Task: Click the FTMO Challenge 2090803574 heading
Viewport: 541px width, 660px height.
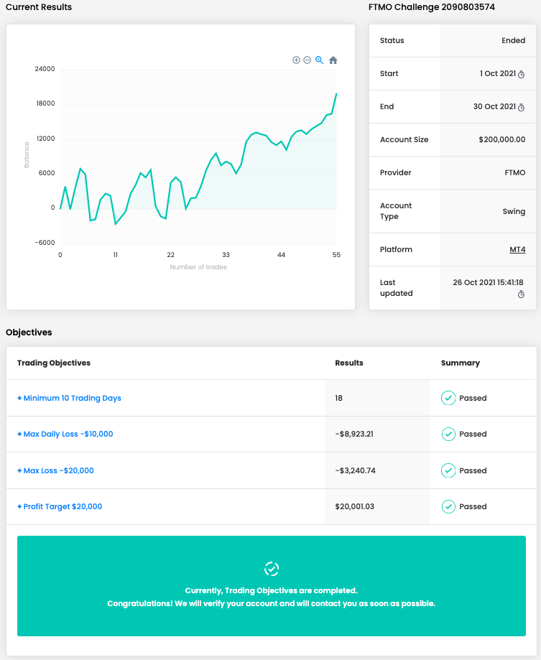Action: [x=432, y=7]
